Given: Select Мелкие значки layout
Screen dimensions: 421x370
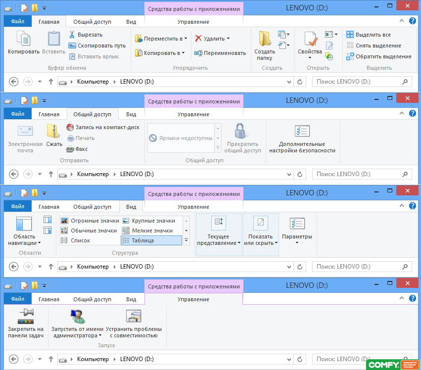Looking at the screenshot, I should (147, 231).
